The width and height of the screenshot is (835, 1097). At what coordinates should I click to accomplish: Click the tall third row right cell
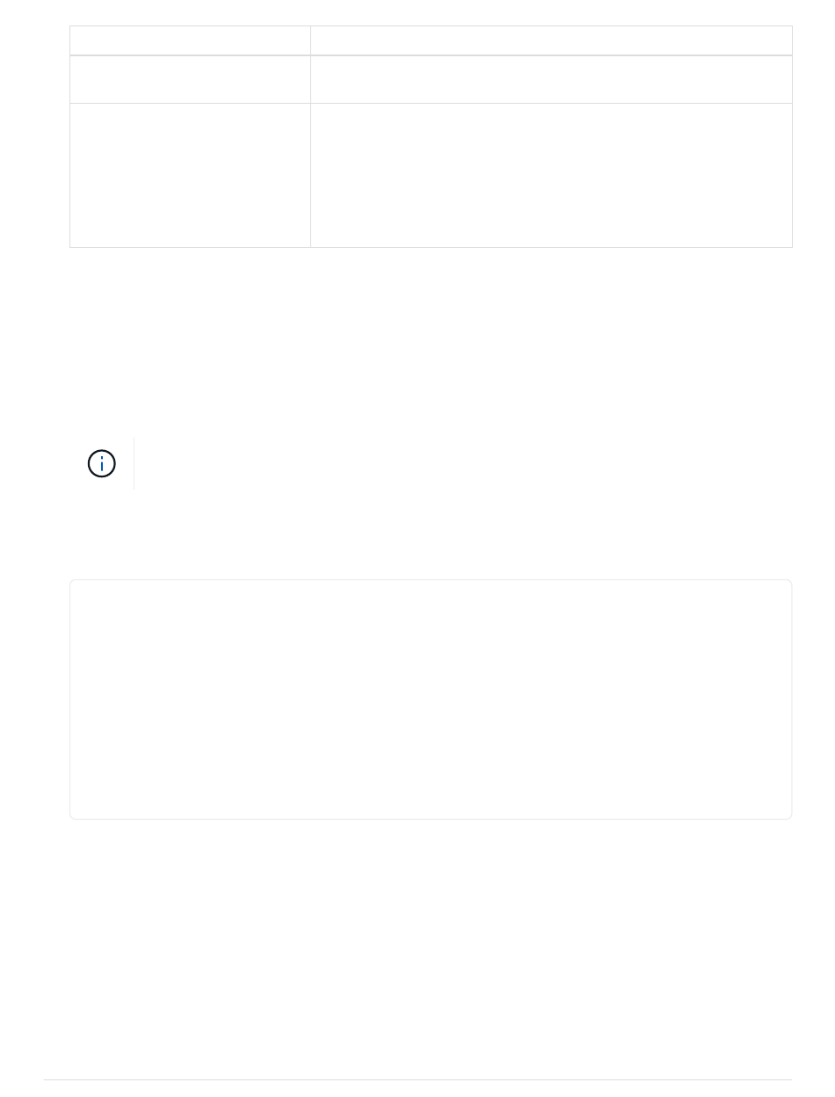pos(551,176)
